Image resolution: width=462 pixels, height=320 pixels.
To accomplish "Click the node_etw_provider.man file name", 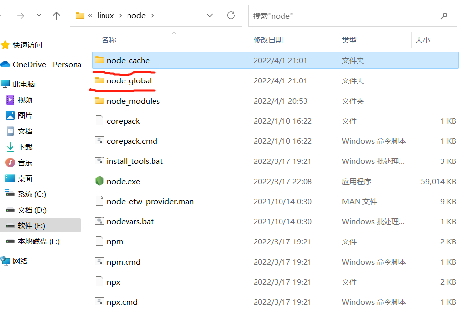I will [150, 202].
